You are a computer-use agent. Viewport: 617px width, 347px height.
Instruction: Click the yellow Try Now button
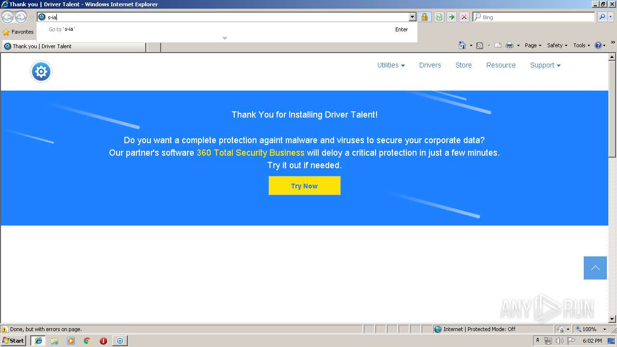(x=304, y=186)
